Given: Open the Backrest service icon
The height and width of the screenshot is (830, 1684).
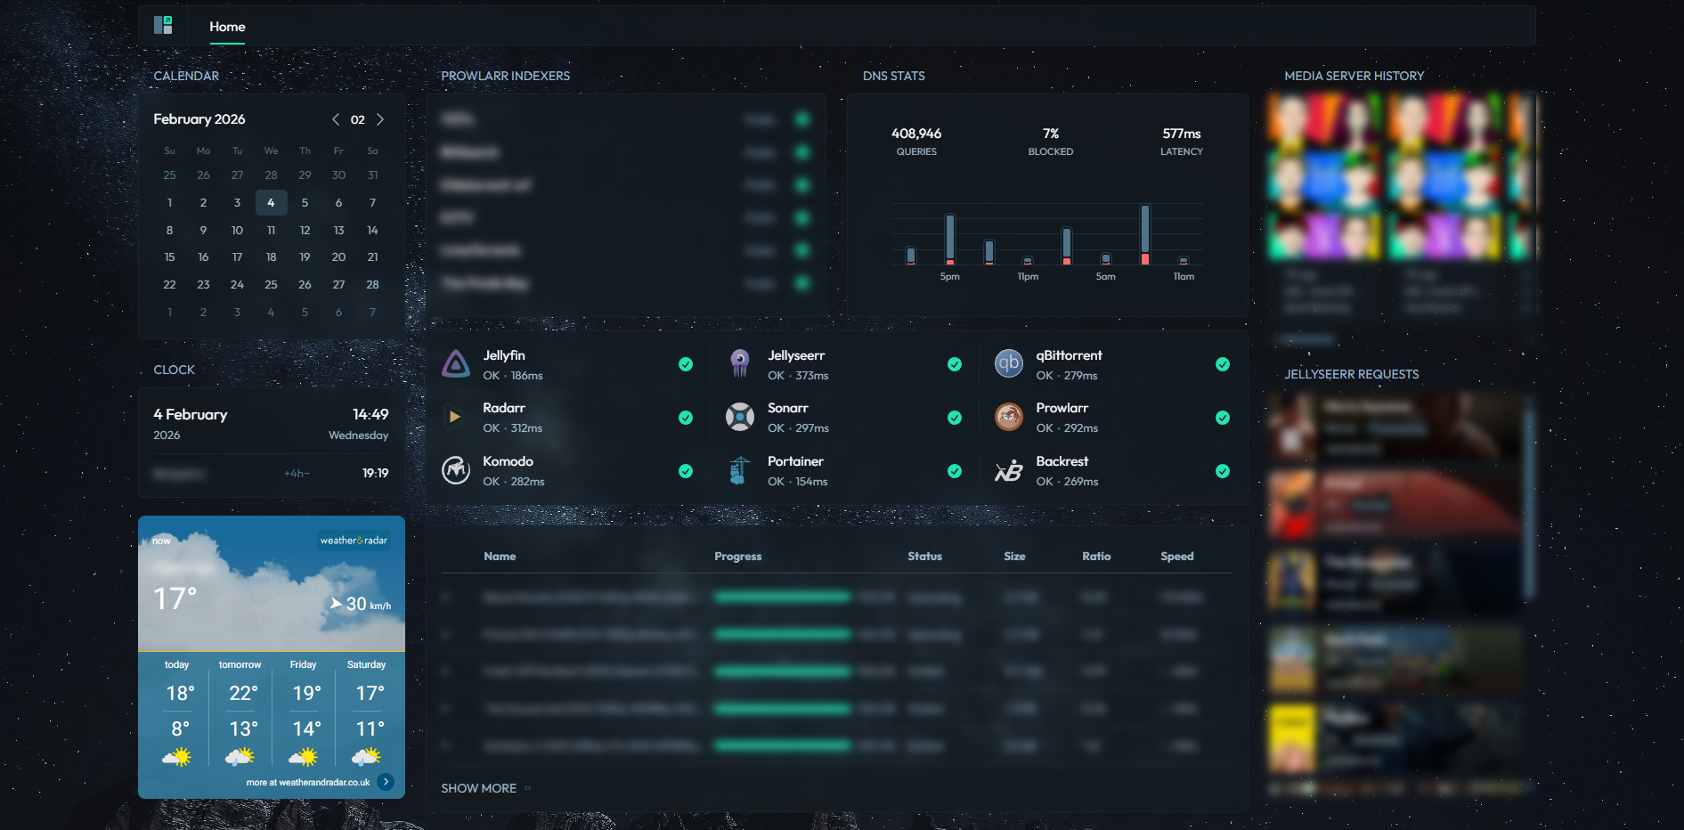Looking at the screenshot, I should coord(1009,471).
